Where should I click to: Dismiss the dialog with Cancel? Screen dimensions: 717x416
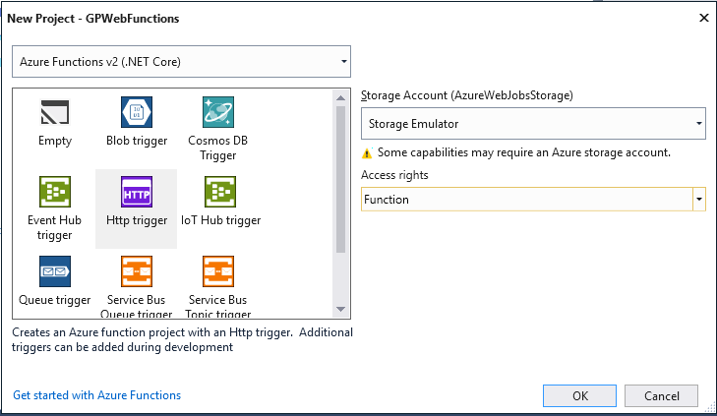(x=661, y=395)
